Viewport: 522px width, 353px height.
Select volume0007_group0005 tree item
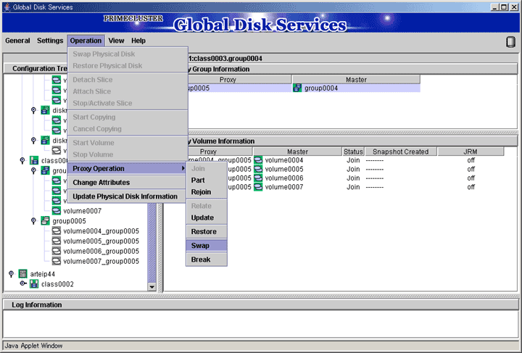[101, 261]
